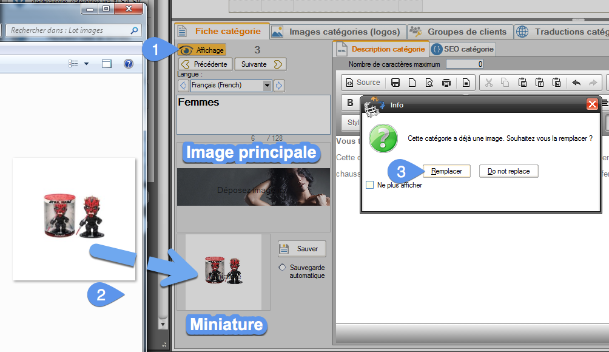The width and height of the screenshot is (609, 352).
Task: Toggle the preview pane icon in Explorer
Action: click(107, 64)
